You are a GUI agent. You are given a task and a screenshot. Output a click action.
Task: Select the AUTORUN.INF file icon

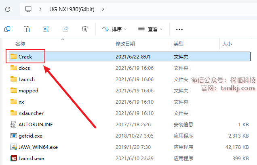(13, 124)
